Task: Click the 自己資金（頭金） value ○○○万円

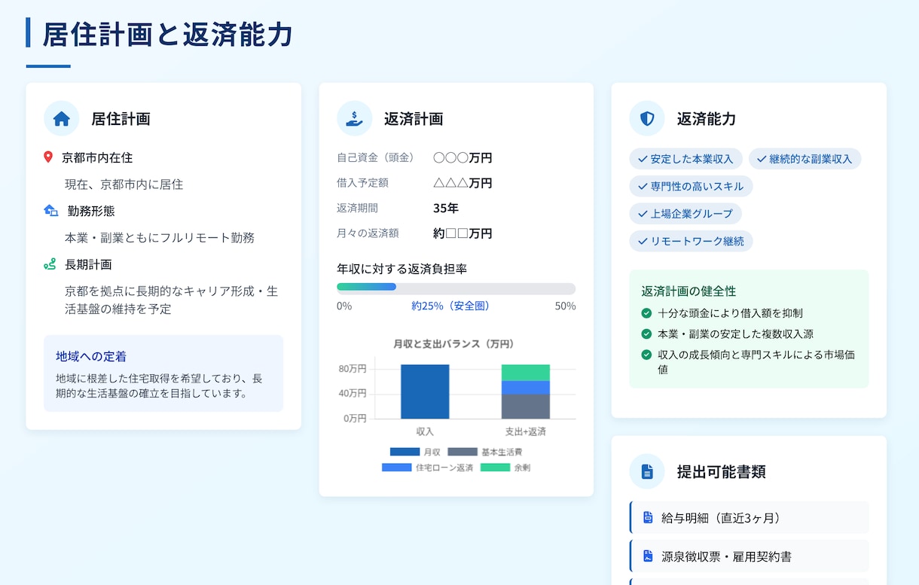Action: coord(463,158)
